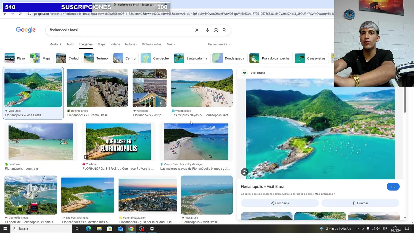Search inside the image with Lens icon on preview

[x=245, y=172]
